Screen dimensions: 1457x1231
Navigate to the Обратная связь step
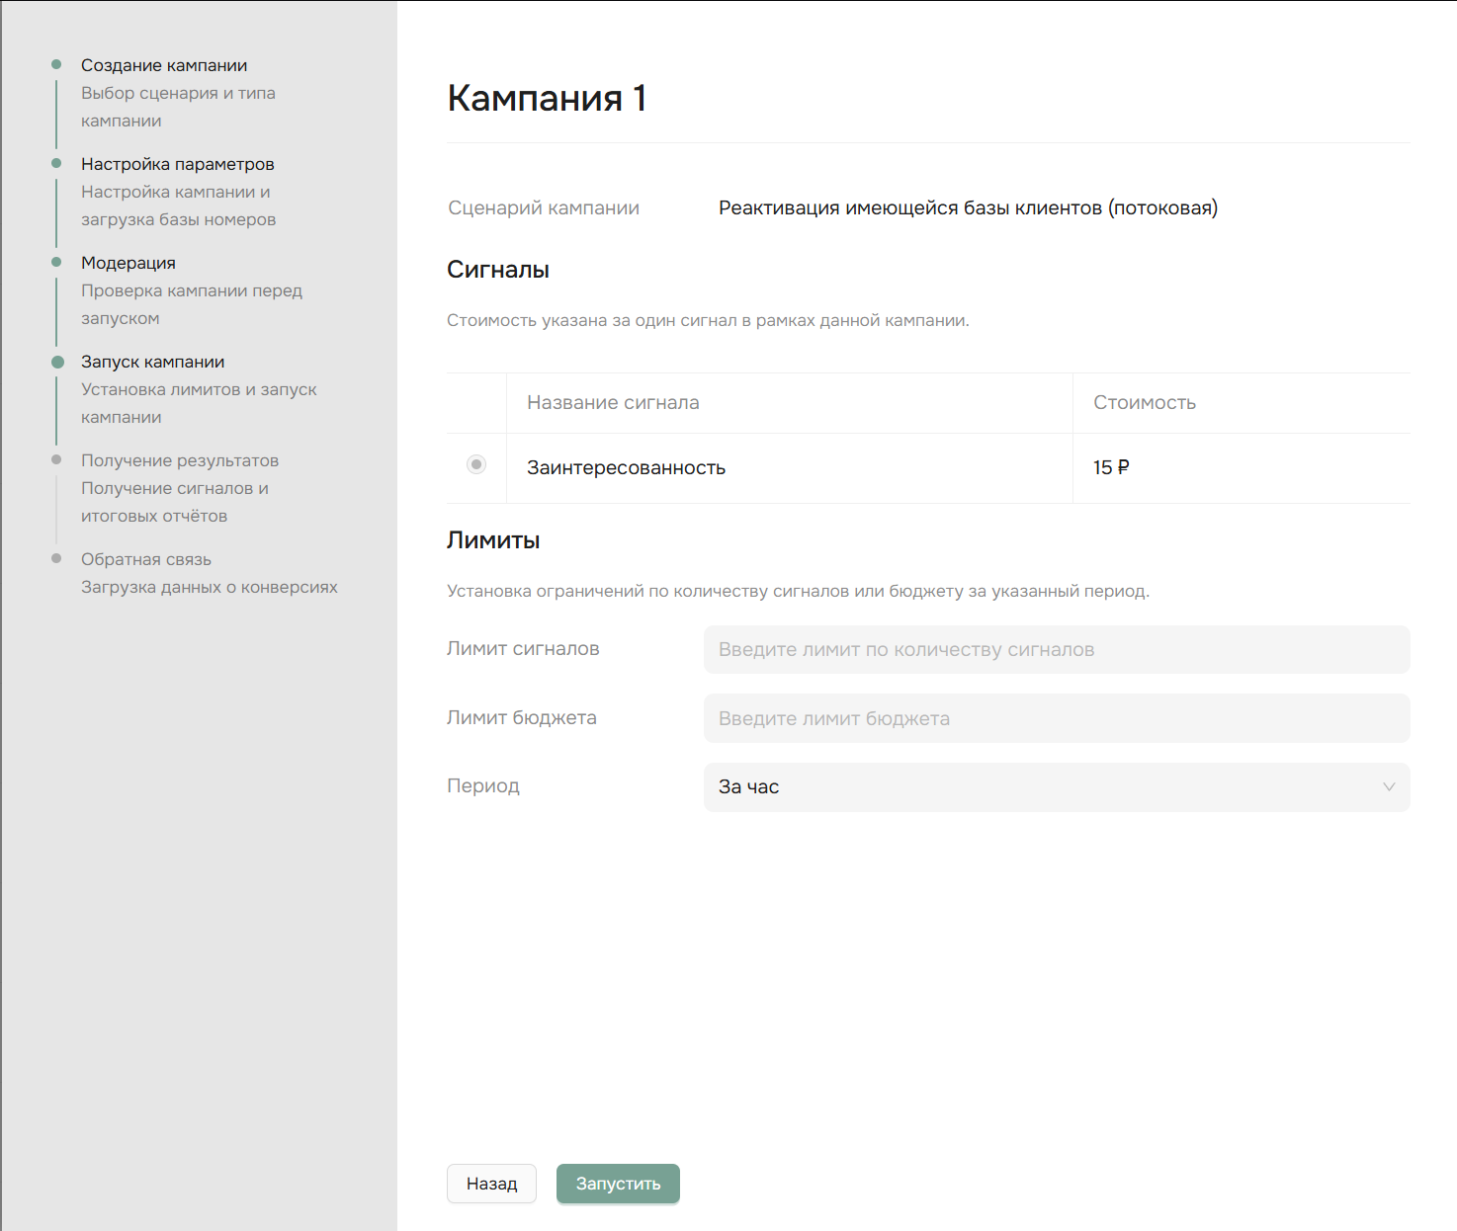[146, 559]
